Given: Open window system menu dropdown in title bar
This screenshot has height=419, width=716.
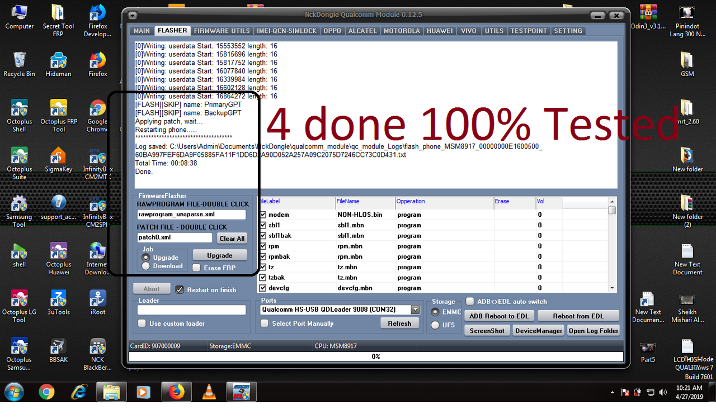Looking at the screenshot, I should click(x=133, y=16).
